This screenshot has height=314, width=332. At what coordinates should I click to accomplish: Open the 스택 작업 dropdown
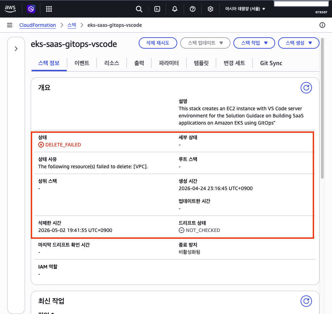254,43
